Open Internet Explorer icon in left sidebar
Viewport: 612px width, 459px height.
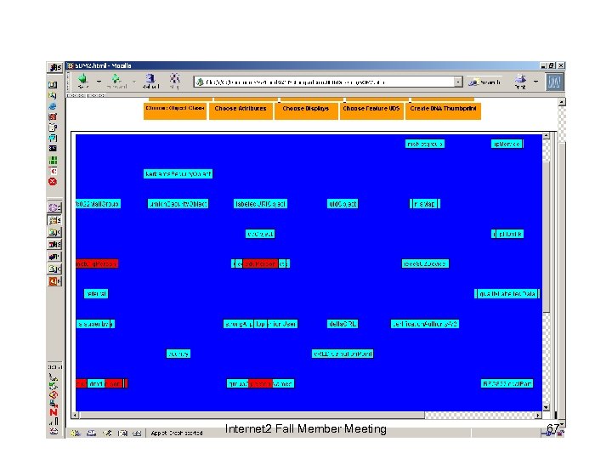(53, 105)
